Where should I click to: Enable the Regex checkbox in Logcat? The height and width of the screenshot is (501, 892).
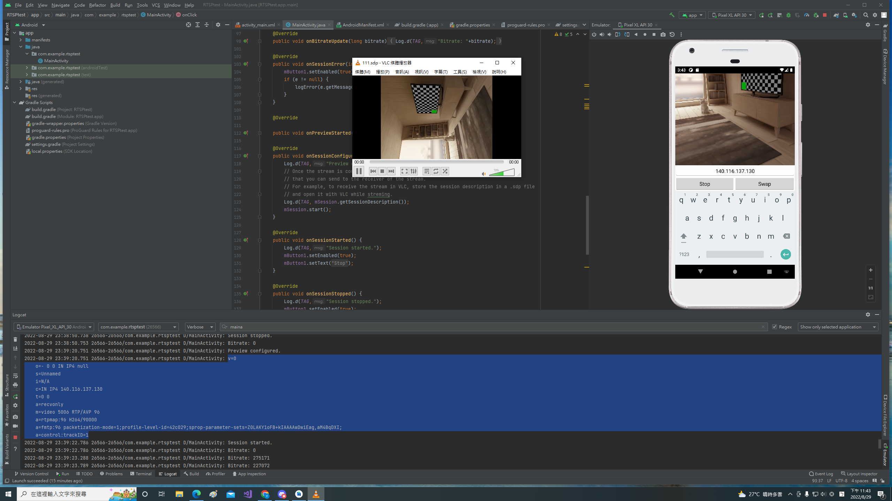coord(775,327)
